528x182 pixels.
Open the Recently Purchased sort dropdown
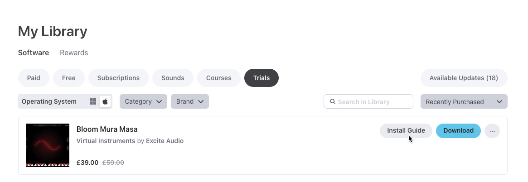click(x=464, y=102)
